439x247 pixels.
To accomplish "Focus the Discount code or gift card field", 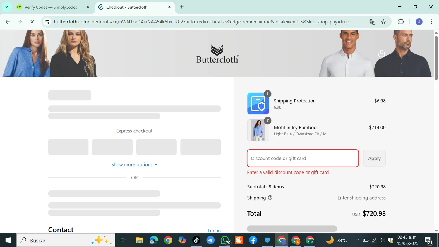I will pos(303,158).
